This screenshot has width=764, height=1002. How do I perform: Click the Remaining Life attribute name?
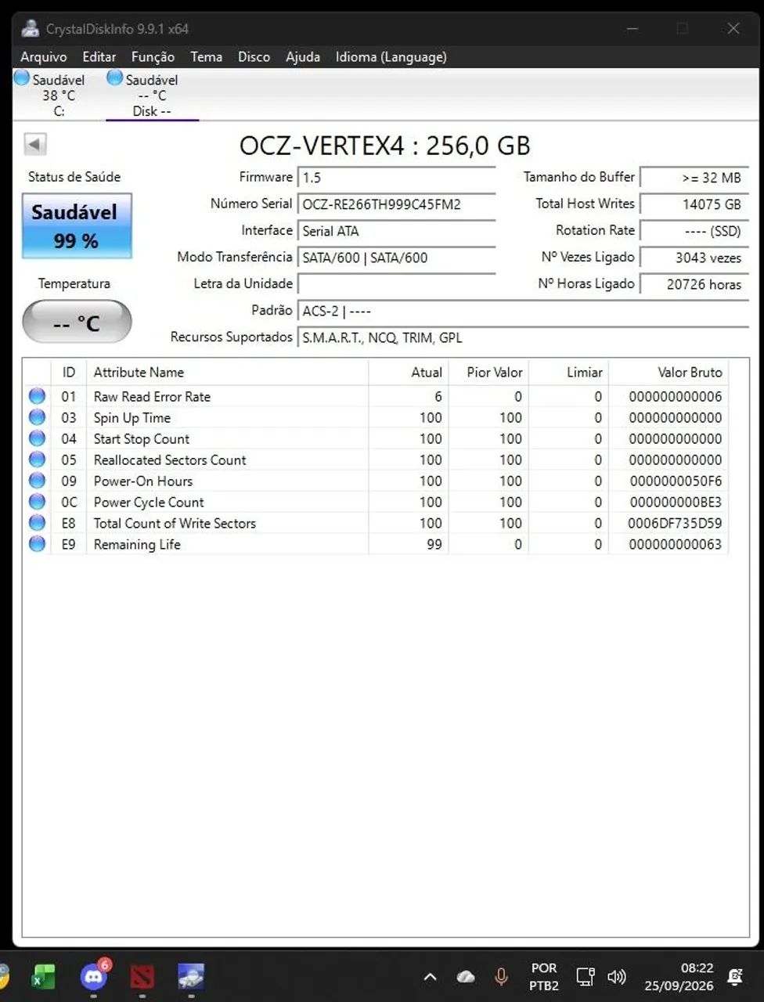(137, 544)
